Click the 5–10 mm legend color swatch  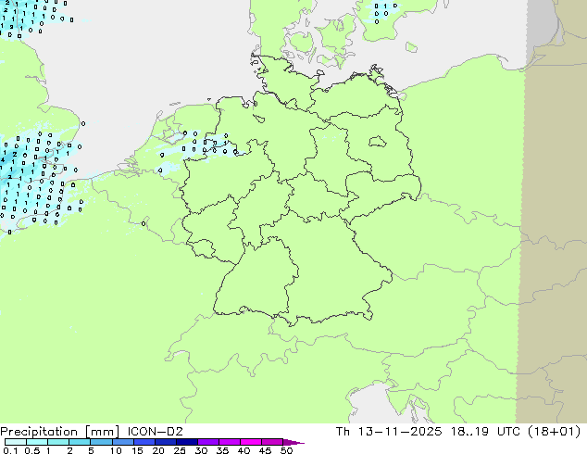101,442
